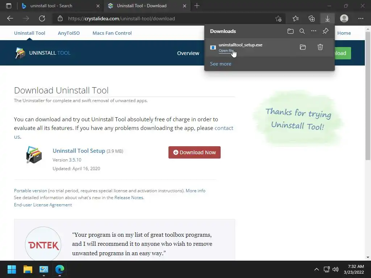Open a new tab with plus icon

[197, 6]
